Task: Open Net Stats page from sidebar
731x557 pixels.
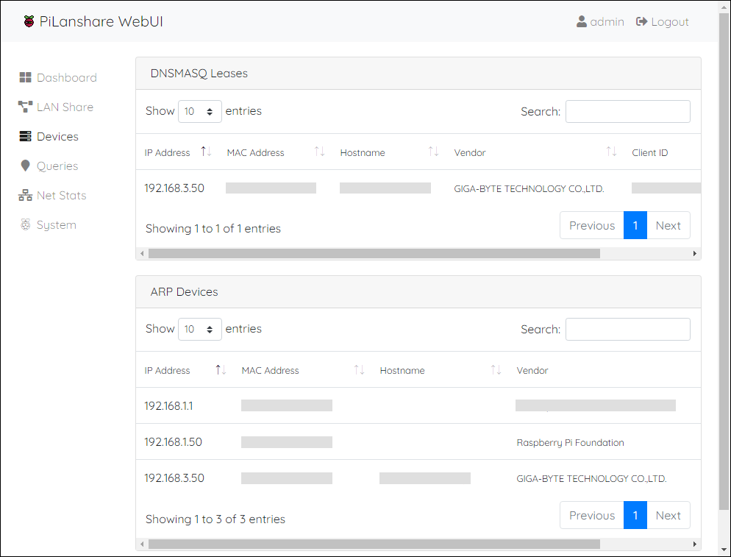Action: coord(52,195)
